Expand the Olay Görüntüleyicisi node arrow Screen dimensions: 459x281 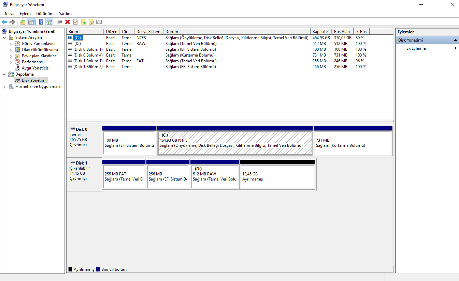click(11, 50)
